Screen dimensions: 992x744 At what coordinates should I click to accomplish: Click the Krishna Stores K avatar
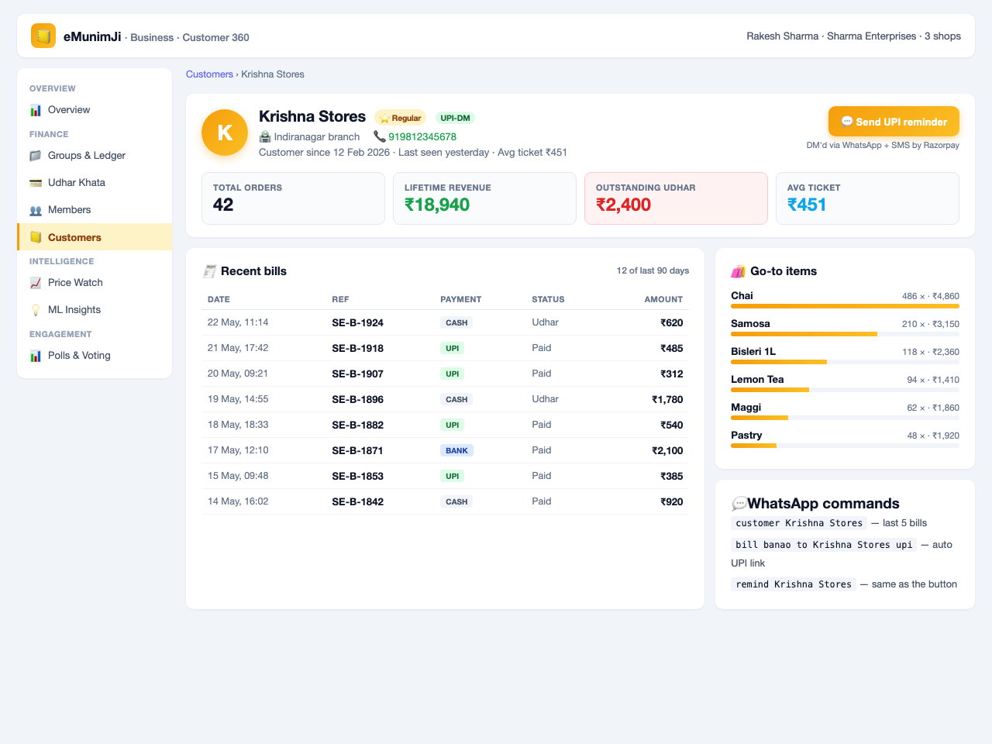coord(225,133)
